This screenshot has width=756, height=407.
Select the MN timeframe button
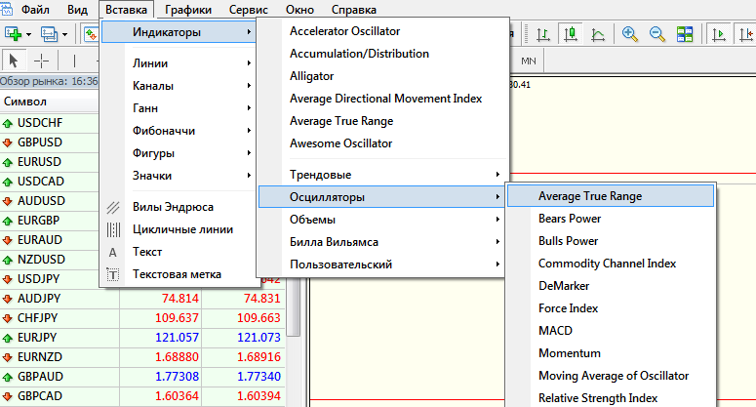pyautogui.click(x=529, y=61)
